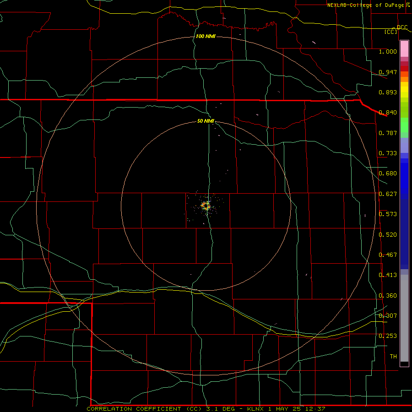Click the 0.787 scale value
The image size is (412, 412).
point(388,133)
